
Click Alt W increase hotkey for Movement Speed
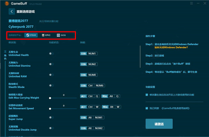pyautogui.click(x=111, y=107)
